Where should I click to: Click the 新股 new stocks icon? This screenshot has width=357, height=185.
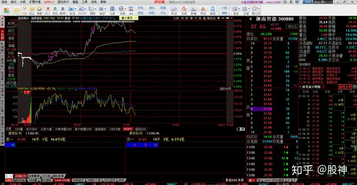(213, 10)
